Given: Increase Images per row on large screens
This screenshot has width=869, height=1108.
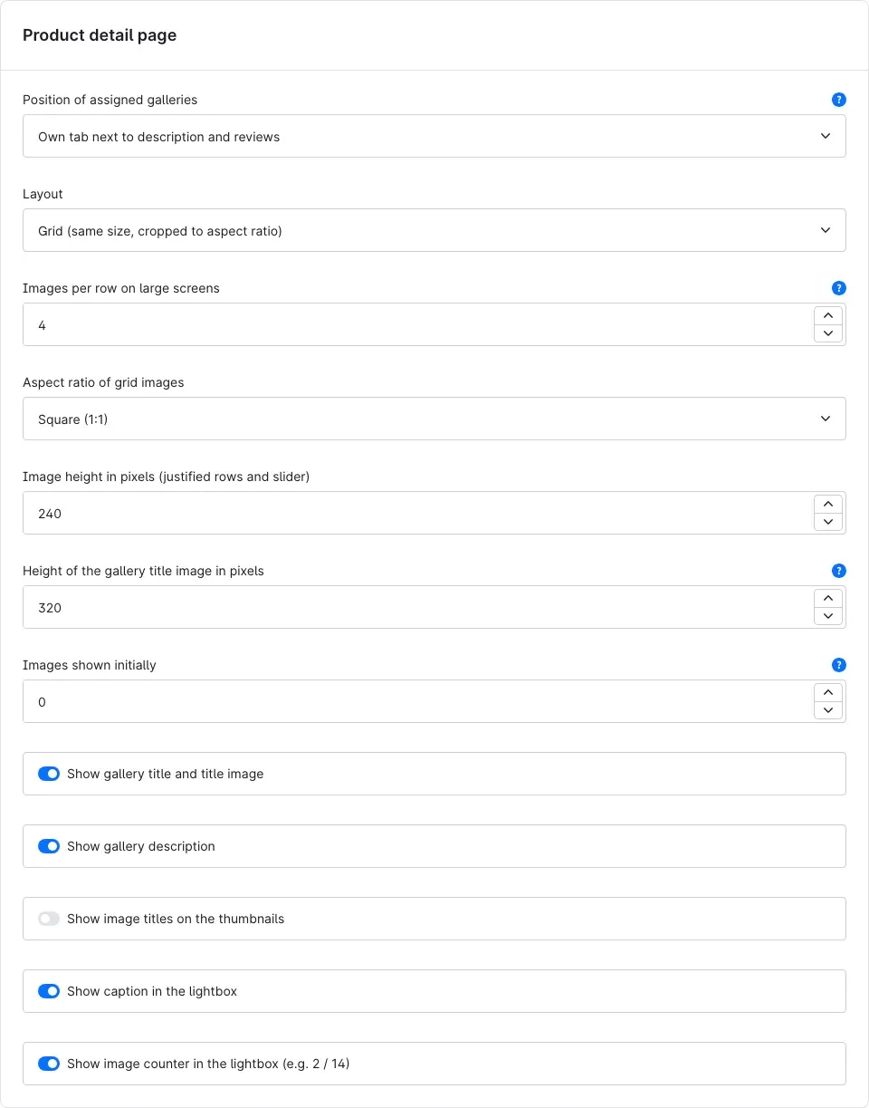Looking at the screenshot, I should pos(828,315).
